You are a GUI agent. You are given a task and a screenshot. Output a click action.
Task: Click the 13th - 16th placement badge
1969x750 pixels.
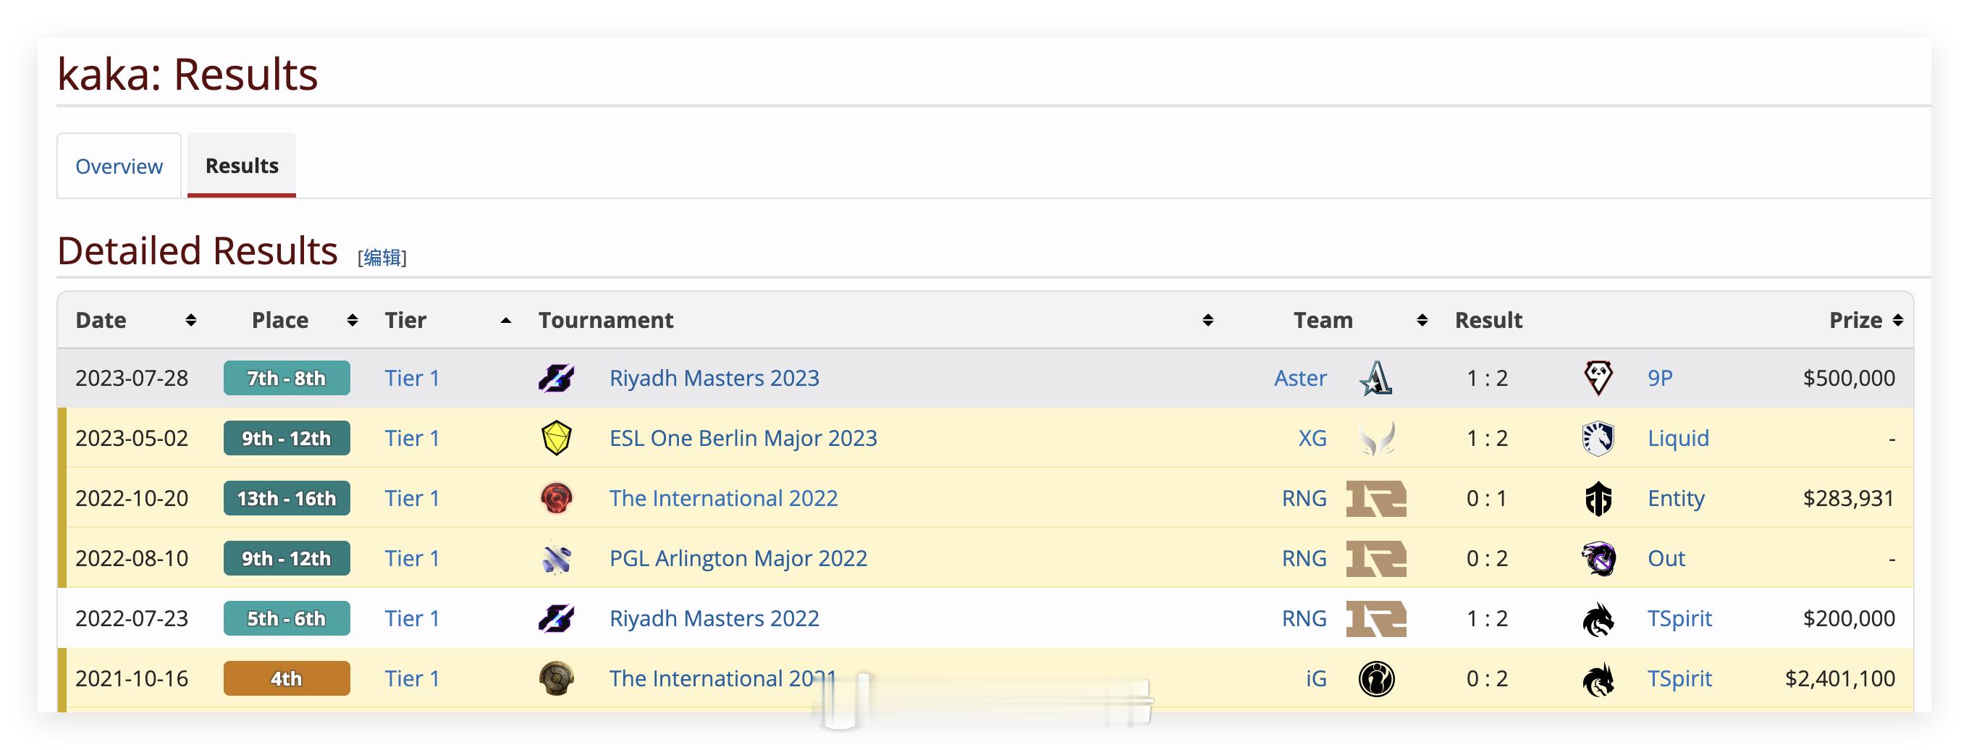click(287, 499)
